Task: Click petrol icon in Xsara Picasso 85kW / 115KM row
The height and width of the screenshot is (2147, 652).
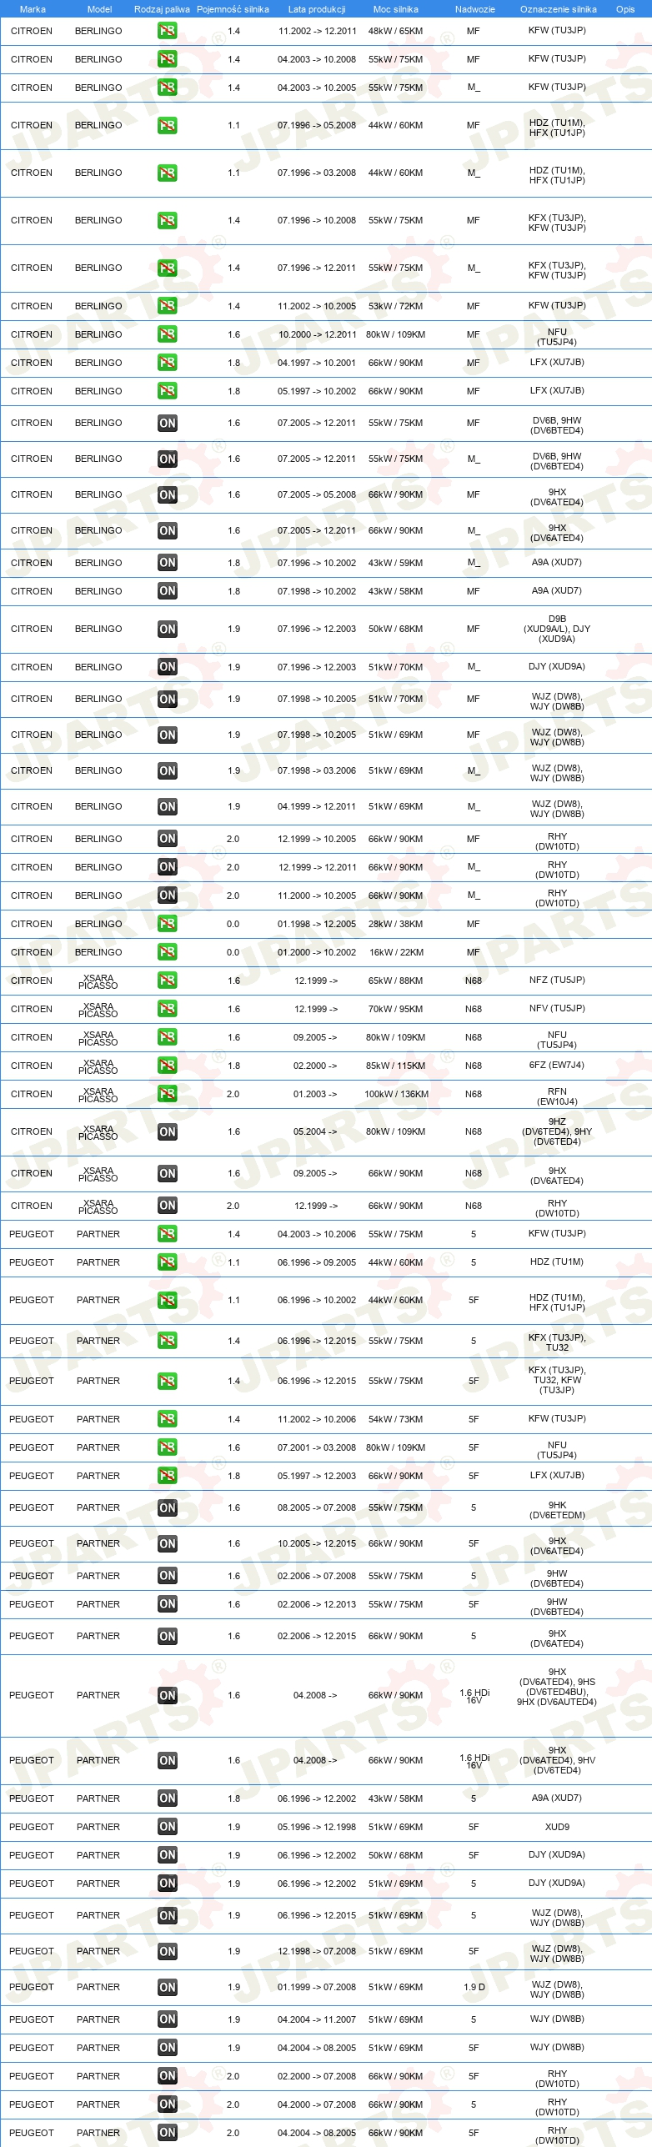Action: (168, 1066)
